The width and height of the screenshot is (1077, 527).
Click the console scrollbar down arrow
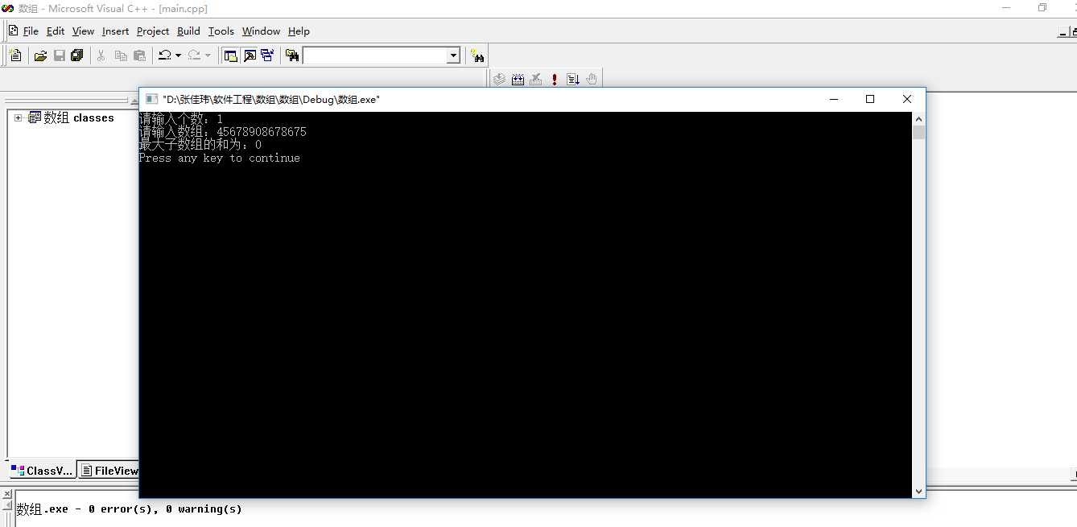[x=918, y=491]
